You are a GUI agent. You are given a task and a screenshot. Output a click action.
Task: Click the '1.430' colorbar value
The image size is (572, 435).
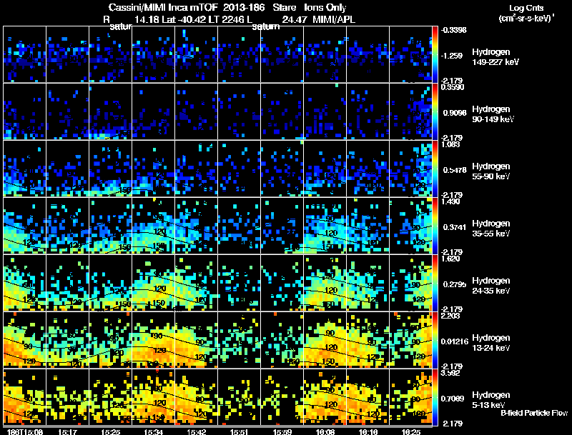pos(450,201)
